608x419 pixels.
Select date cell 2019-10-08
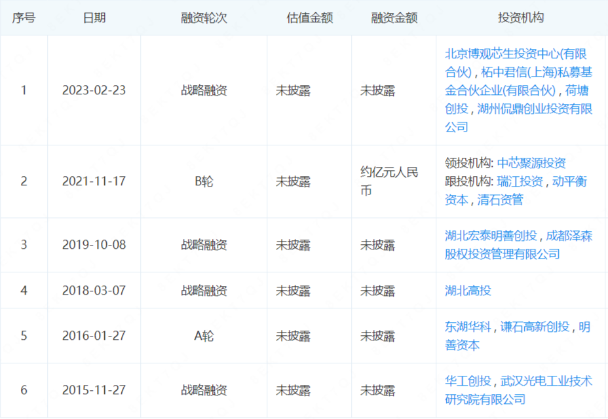pos(94,245)
